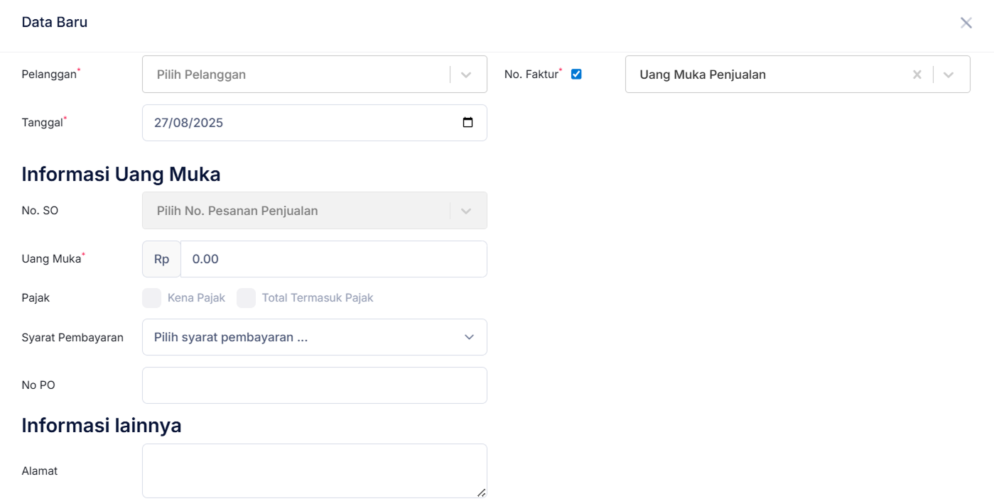Image resolution: width=994 pixels, height=501 pixels.
Task: Clear the Uang Muka Penjualan selection
Action: pyautogui.click(x=917, y=75)
